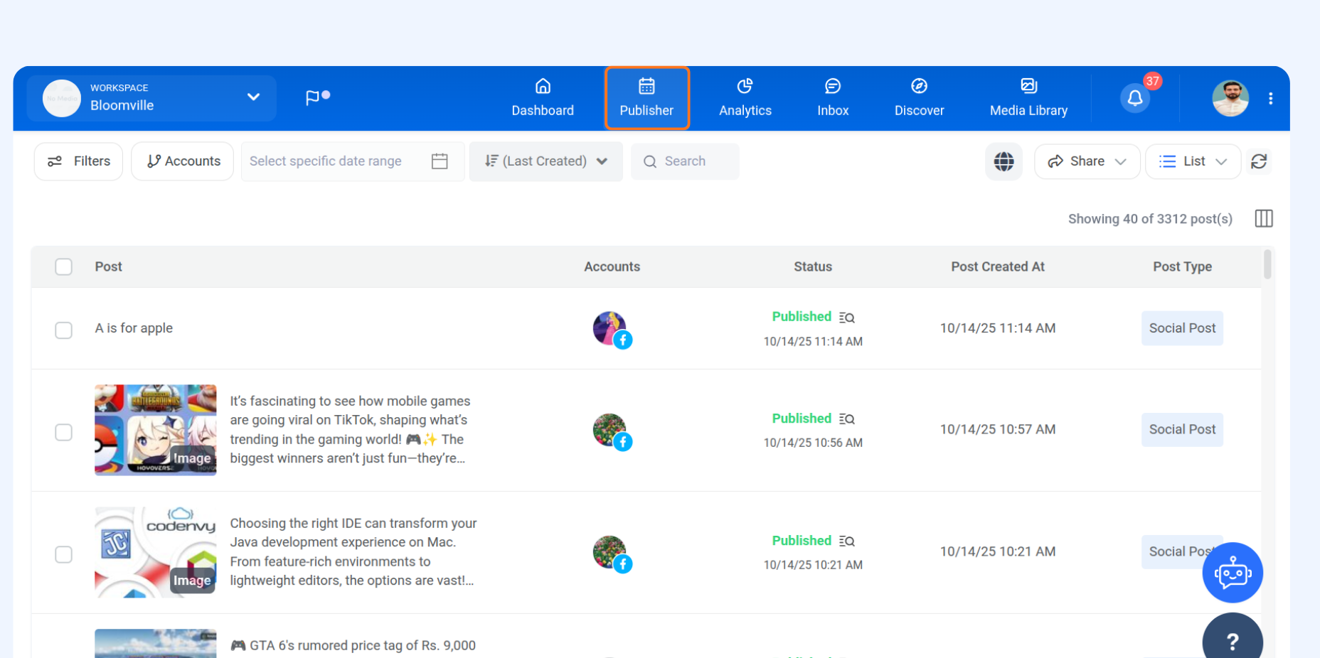Viewport: 1320px width, 658px height.
Task: Open the Publisher tab
Action: pyautogui.click(x=646, y=98)
